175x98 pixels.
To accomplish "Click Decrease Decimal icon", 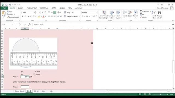I will click(x=97, y=16).
